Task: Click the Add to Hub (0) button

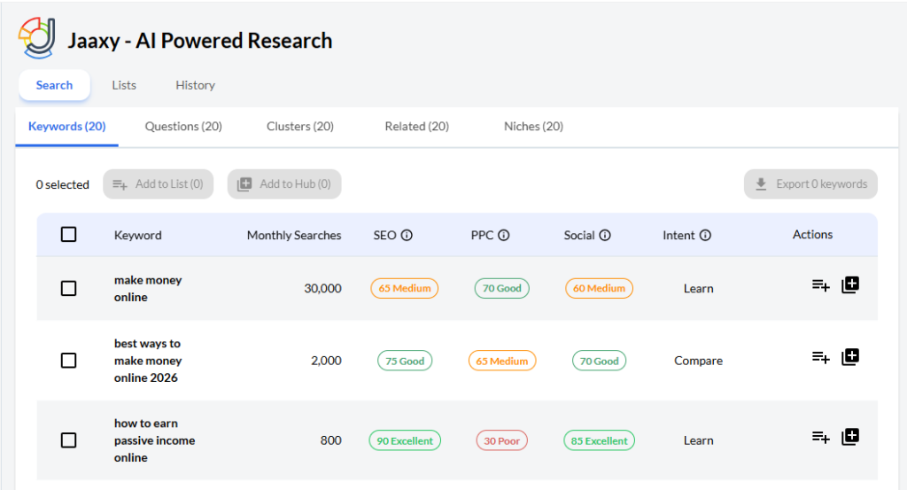Action: [284, 184]
